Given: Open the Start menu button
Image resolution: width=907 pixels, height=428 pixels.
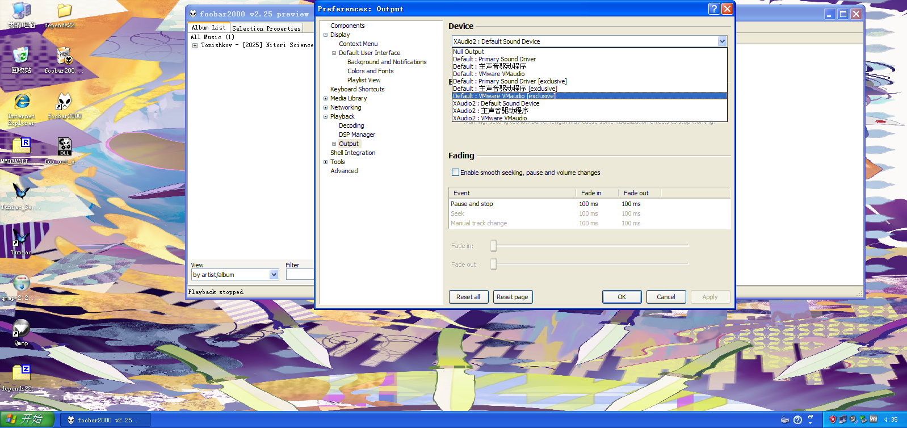Looking at the screenshot, I should click(27, 419).
